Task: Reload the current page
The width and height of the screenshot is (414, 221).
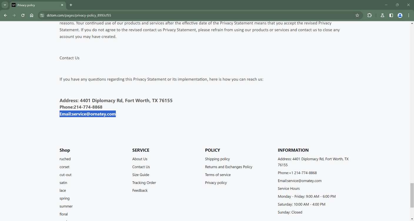Action: [23, 15]
